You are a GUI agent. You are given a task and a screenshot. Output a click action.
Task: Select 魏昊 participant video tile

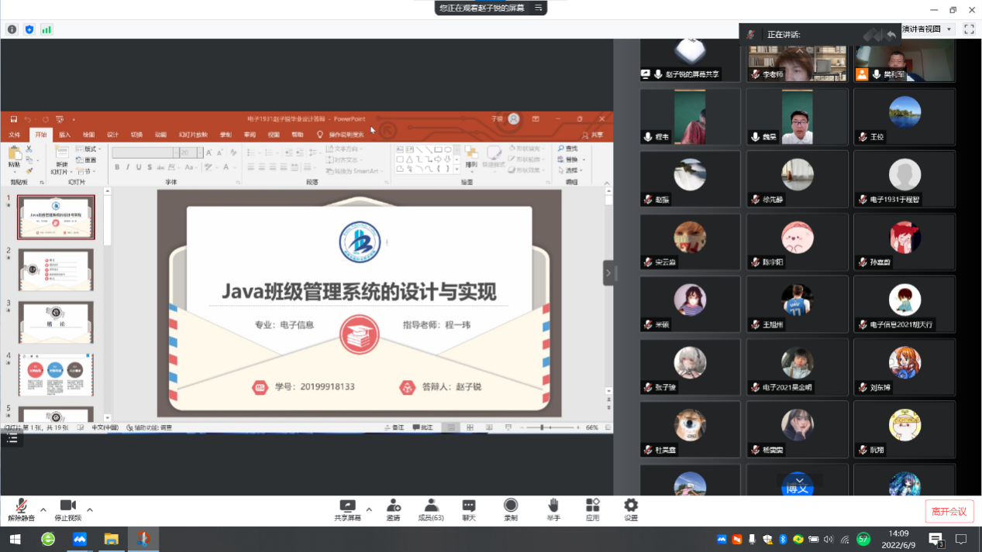pos(798,117)
